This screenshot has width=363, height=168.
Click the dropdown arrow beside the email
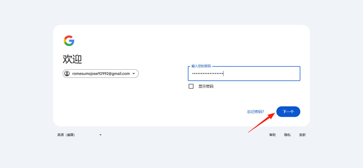134,74
